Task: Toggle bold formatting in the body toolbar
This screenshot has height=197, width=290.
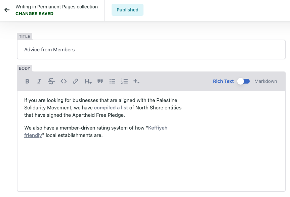Action: pyautogui.click(x=27, y=81)
